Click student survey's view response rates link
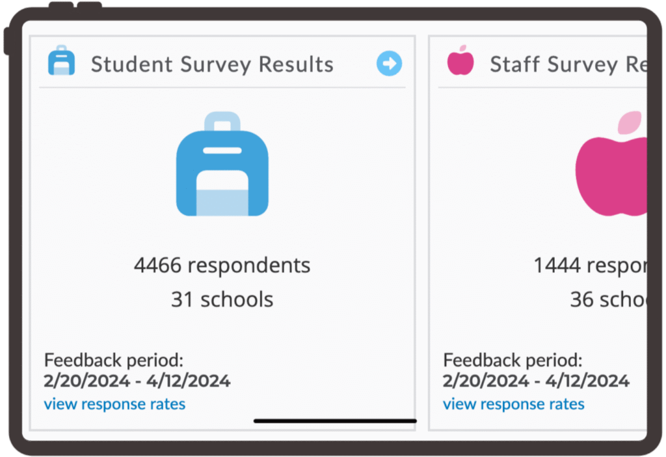 click(114, 404)
